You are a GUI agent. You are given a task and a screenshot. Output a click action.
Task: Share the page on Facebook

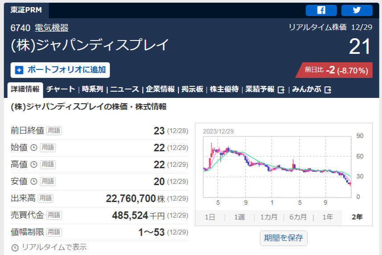point(321,10)
